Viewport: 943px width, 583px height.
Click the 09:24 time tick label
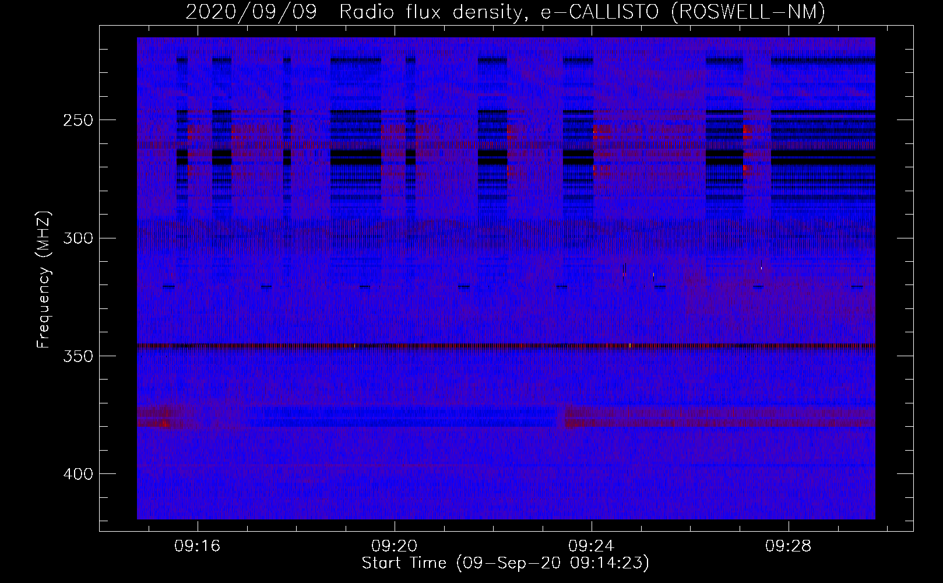pos(592,546)
